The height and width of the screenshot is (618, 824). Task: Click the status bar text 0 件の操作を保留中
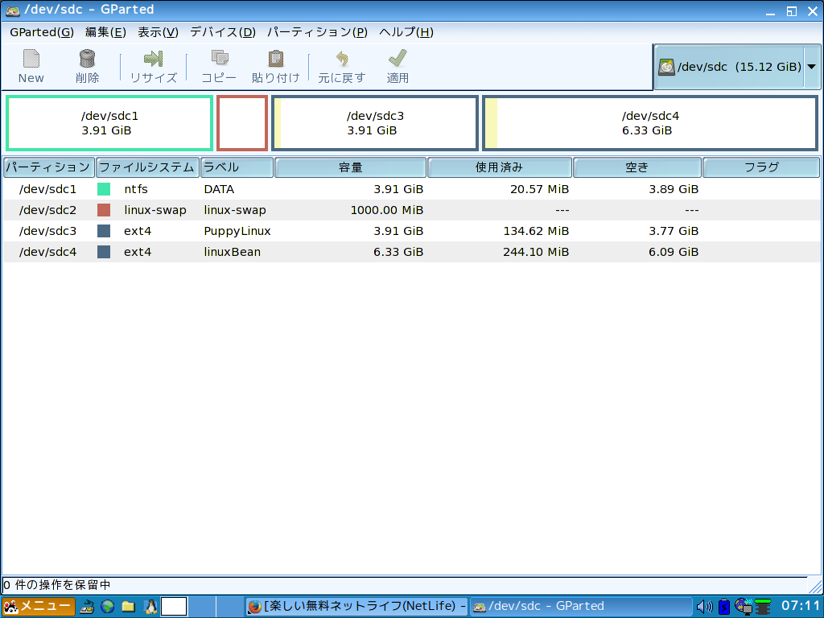coord(57,585)
